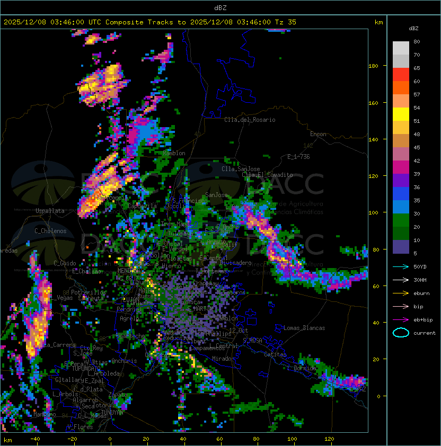Click the Uspallata place label
Screen dimensions: 441x446
[x=50, y=211]
